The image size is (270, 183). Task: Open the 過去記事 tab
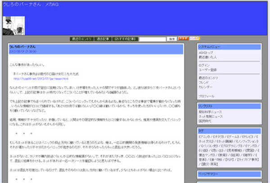(x=102, y=39)
